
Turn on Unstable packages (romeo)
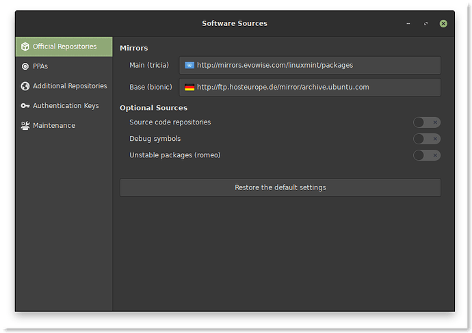coord(426,155)
